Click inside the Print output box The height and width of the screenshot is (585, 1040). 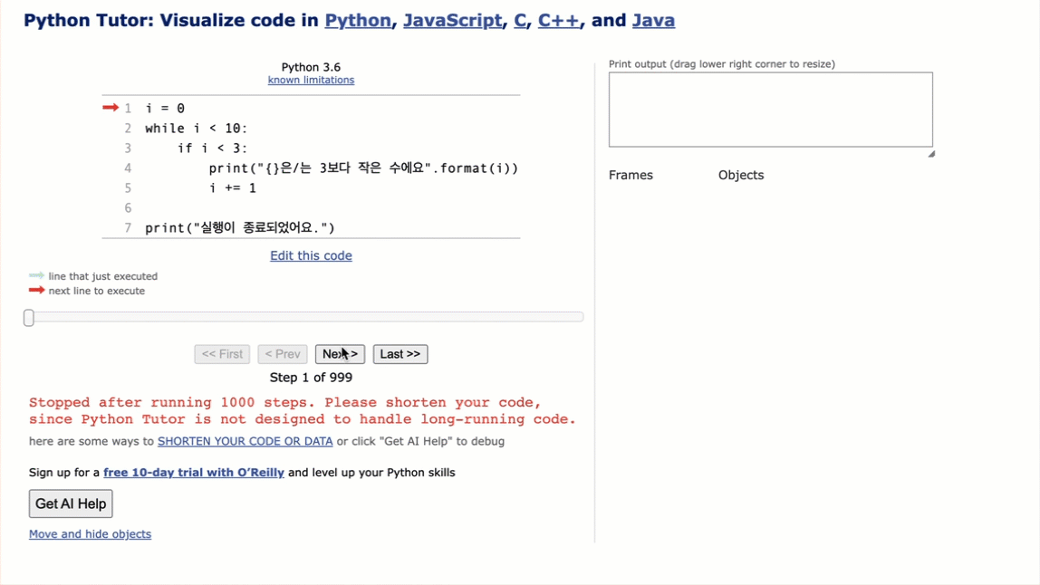pos(770,110)
